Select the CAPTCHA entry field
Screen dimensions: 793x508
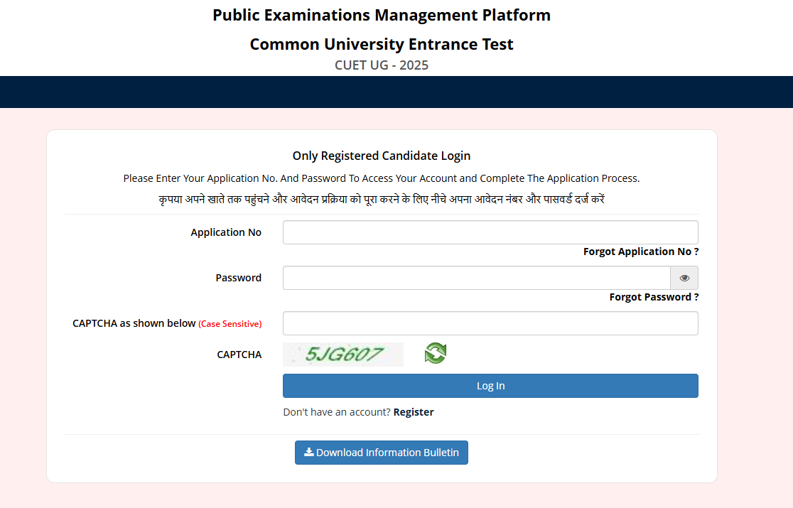[490, 323]
